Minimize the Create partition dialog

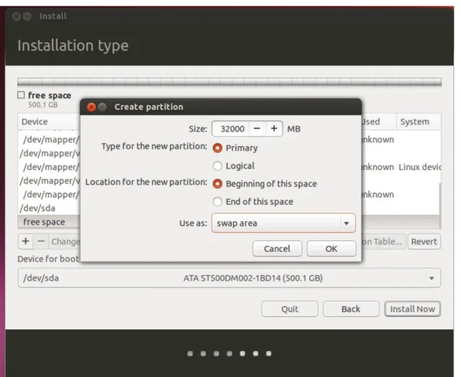point(102,107)
